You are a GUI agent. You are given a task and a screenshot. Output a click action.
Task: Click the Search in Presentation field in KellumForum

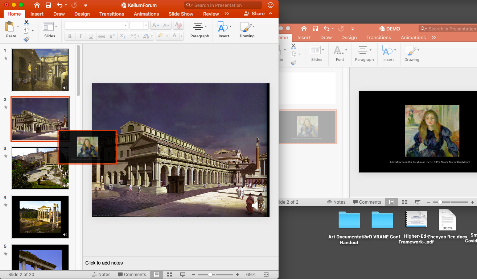(x=223, y=5)
